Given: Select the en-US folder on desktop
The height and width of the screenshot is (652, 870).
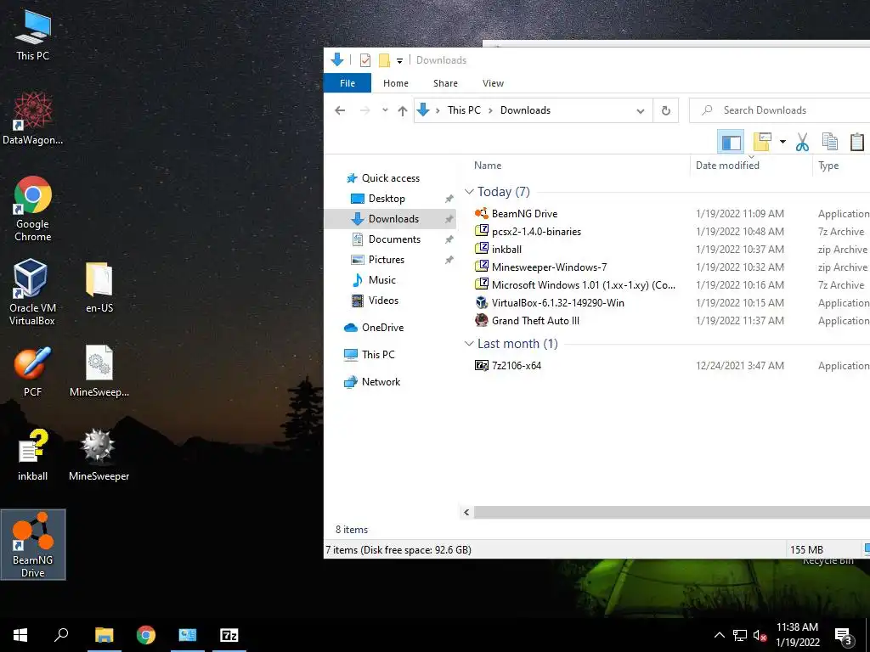Looking at the screenshot, I should (99, 287).
